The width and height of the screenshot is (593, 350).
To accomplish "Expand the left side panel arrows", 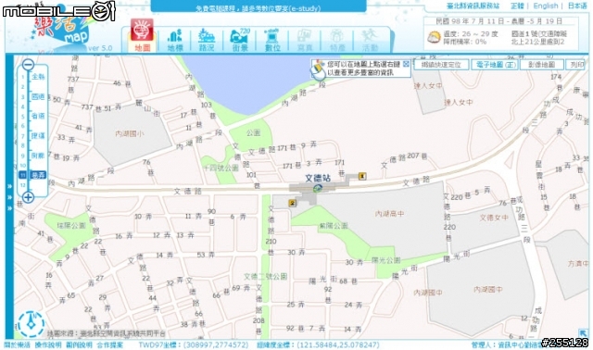I will [x=9, y=197].
